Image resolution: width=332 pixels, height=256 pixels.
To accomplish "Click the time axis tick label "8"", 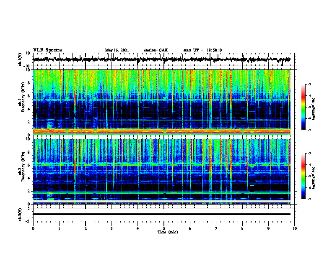I will click(242, 228).
